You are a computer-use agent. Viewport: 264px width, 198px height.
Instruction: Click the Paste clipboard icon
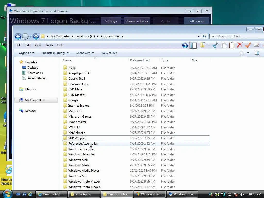click(232, 45)
